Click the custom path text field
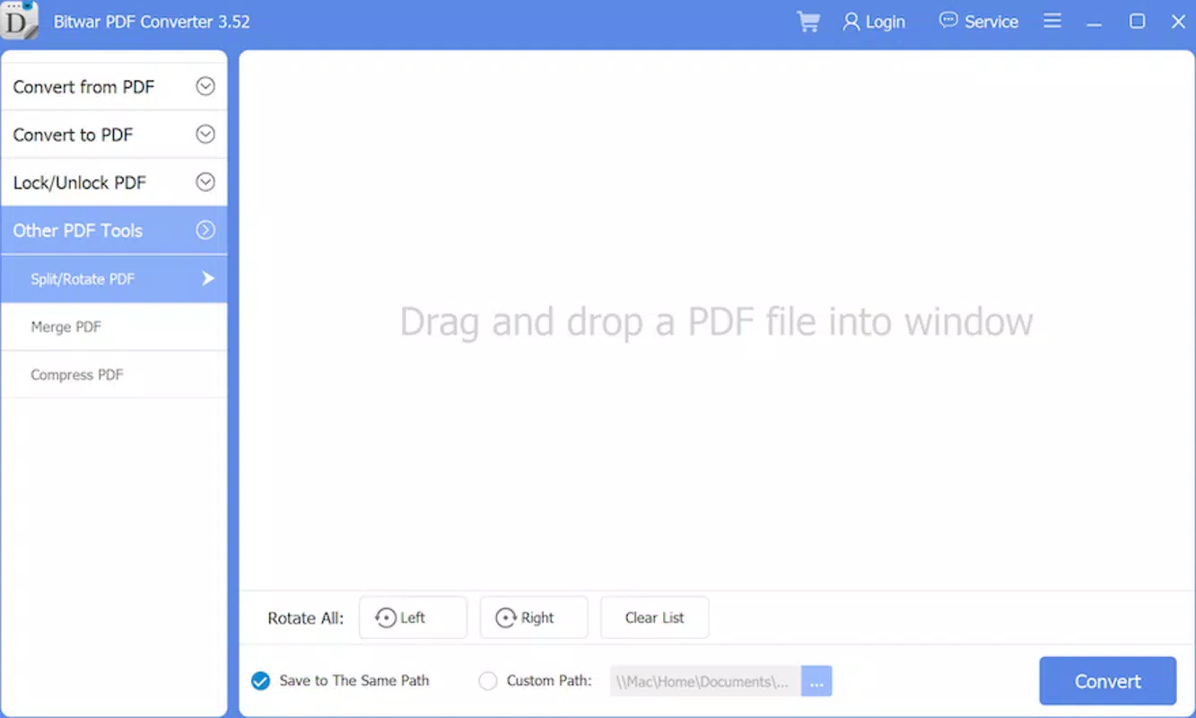Screen dimensions: 1196x718 [705, 681]
